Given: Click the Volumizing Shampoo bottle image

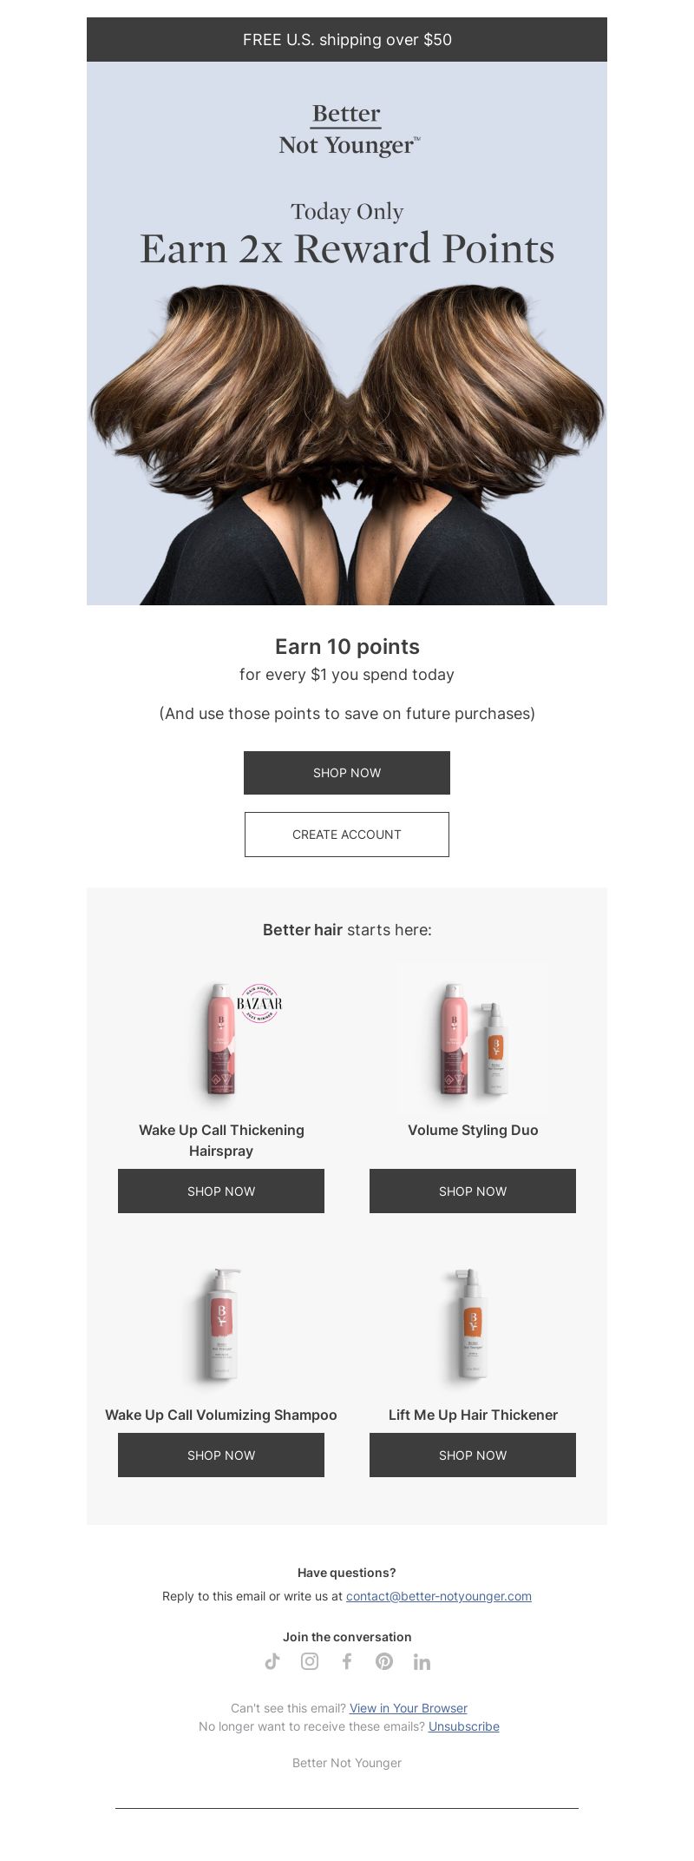Looking at the screenshot, I should tap(221, 1324).
